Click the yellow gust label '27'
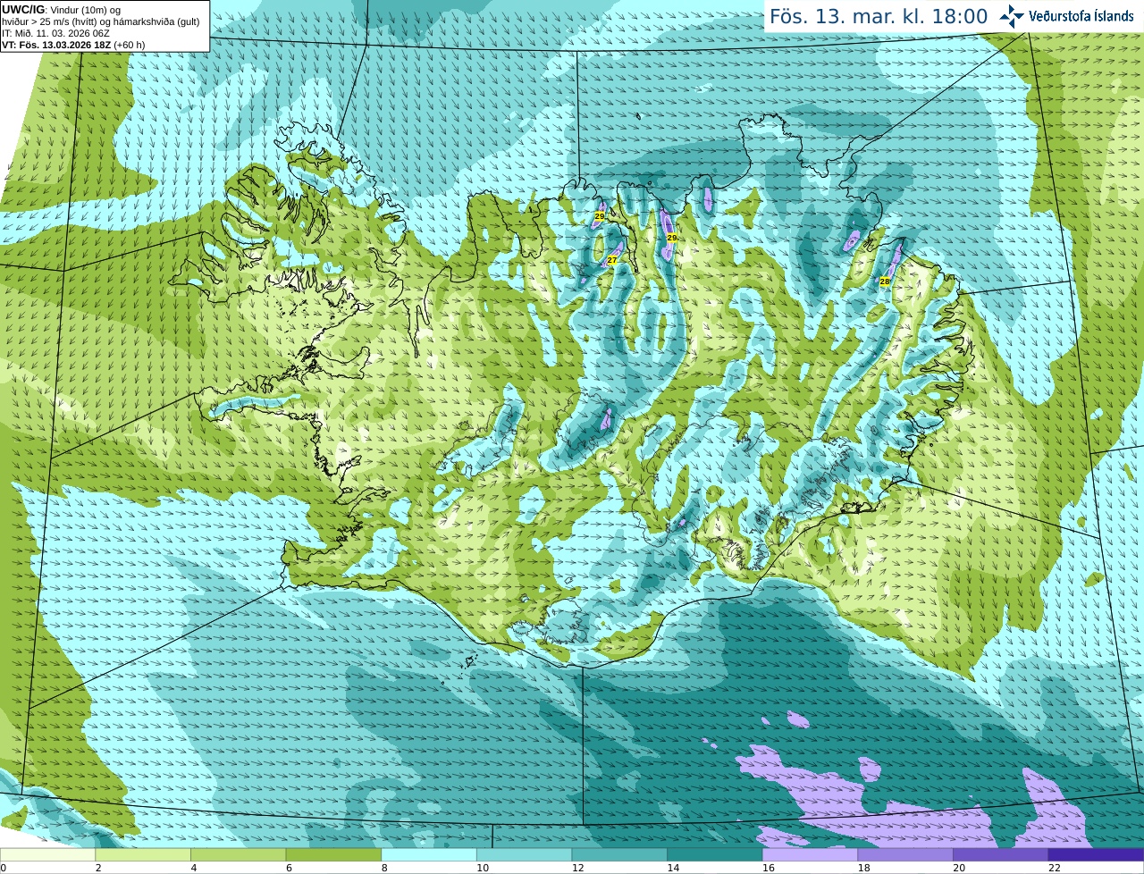The width and height of the screenshot is (1144, 874). [611, 260]
